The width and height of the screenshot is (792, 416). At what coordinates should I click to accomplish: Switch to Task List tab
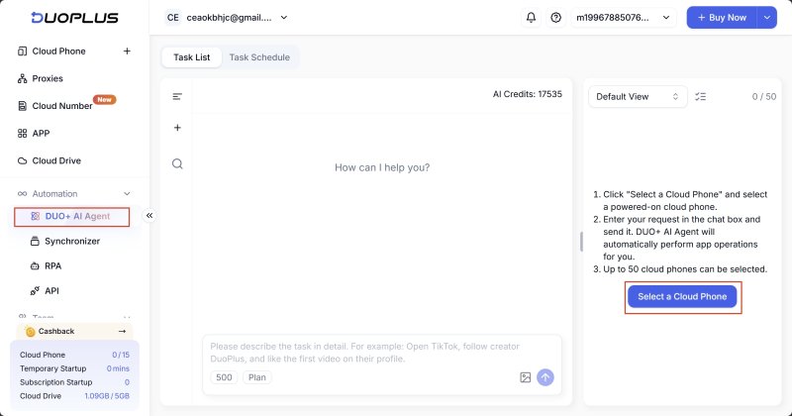[x=191, y=57]
